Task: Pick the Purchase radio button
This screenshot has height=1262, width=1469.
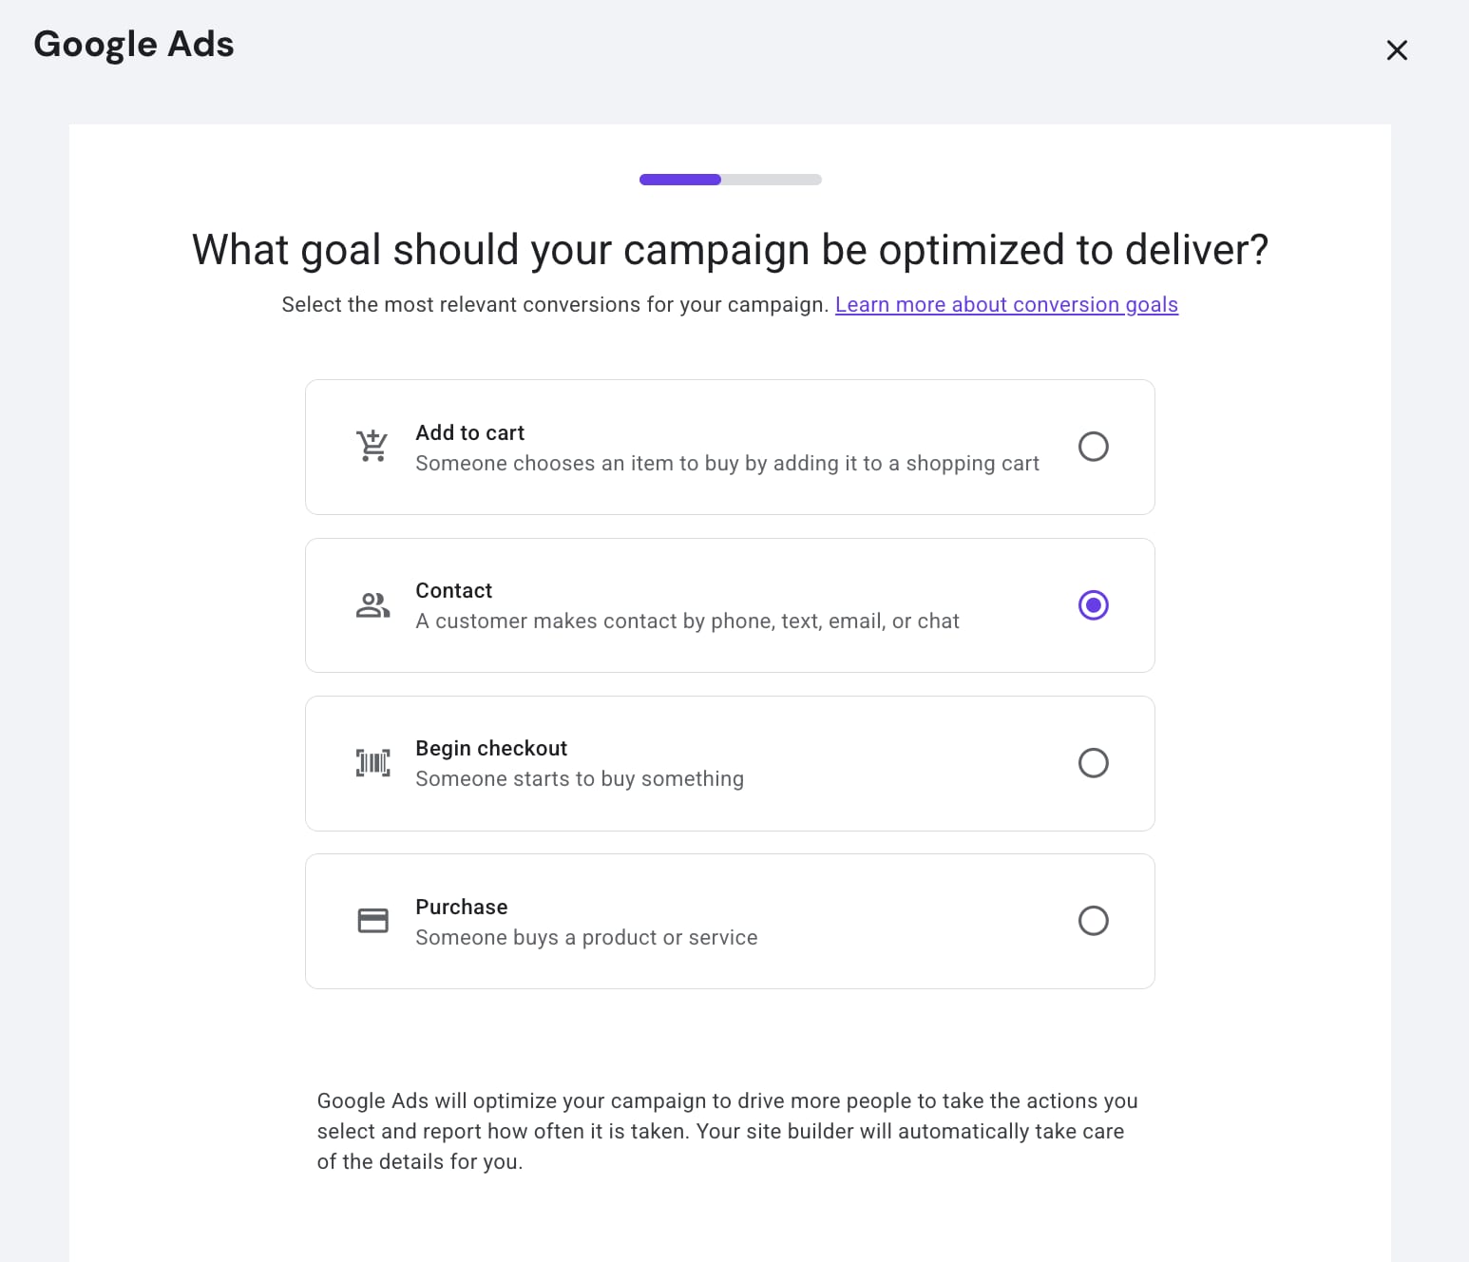Action: 1093,921
